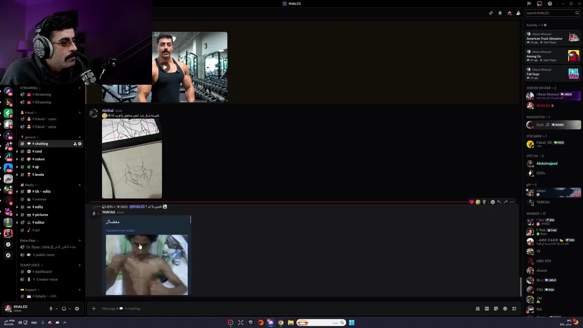The image size is (583, 328).
Task: Toggle headphone deafen in user panel
Action: (x=64, y=308)
